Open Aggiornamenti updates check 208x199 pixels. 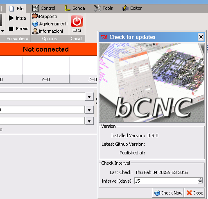pos(50,24)
